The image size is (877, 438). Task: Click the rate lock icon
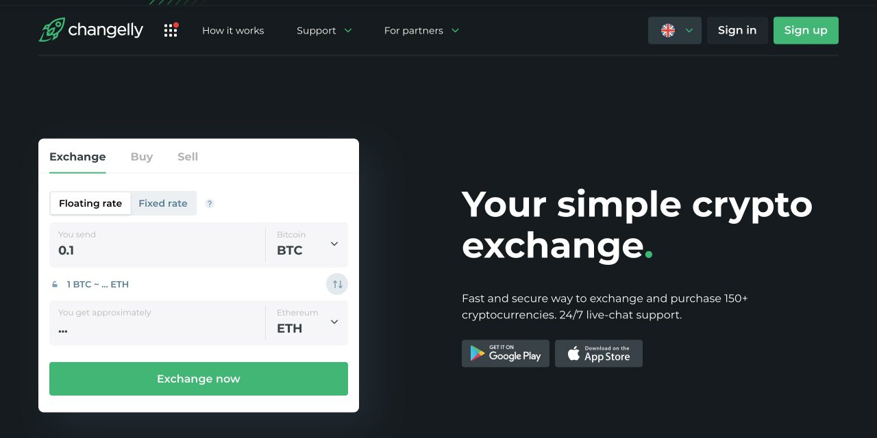pyautogui.click(x=55, y=285)
